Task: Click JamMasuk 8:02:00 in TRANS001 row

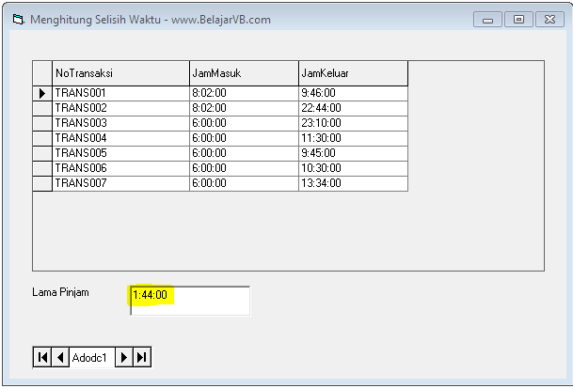Action: click(x=244, y=93)
